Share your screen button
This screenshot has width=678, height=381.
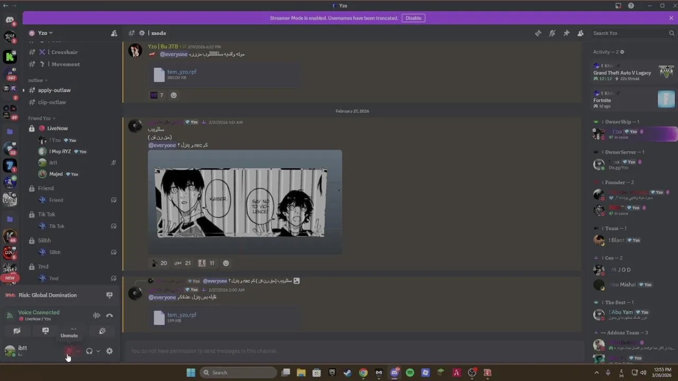46,331
